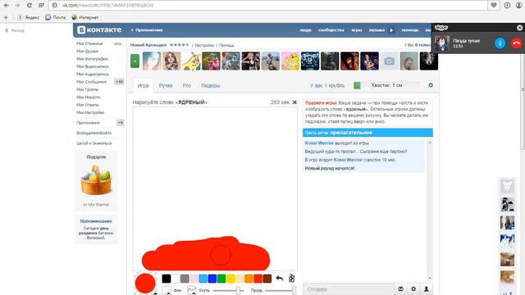Click the Назад link
The width and height of the screenshot is (525, 295).
pos(15,30)
